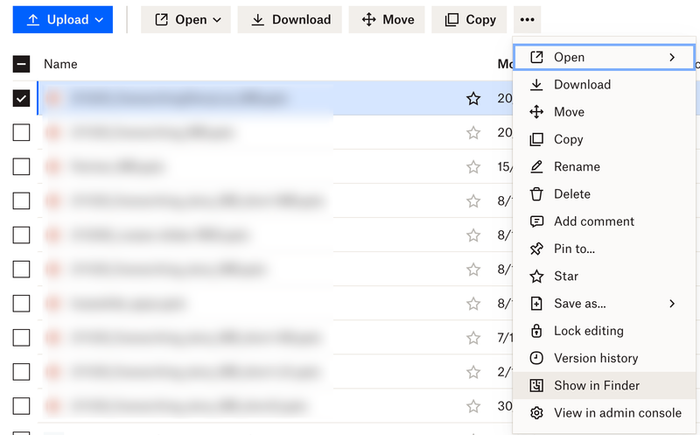Open the toolbar Open dropdown
Viewport: 700px width, 435px height.
tap(185, 19)
